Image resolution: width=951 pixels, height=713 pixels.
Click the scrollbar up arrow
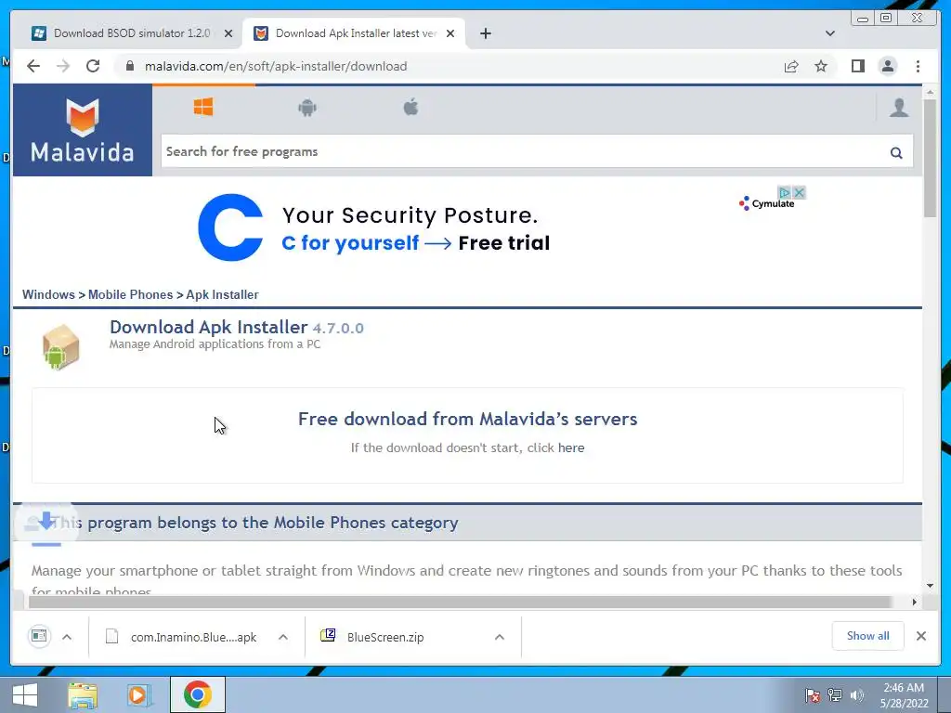(930, 92)
